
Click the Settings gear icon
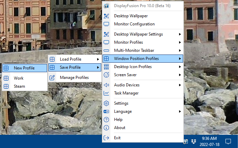click(106, 103)
